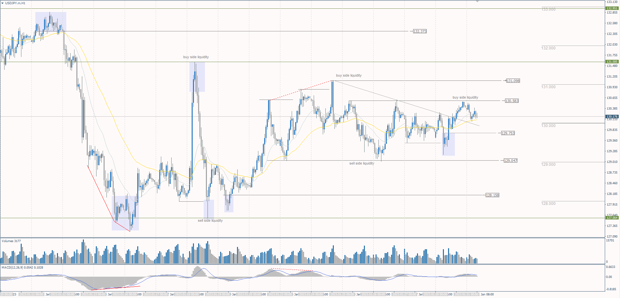Click the 2023.01.25 00:00 time axis marker

[x=342, y=294]
